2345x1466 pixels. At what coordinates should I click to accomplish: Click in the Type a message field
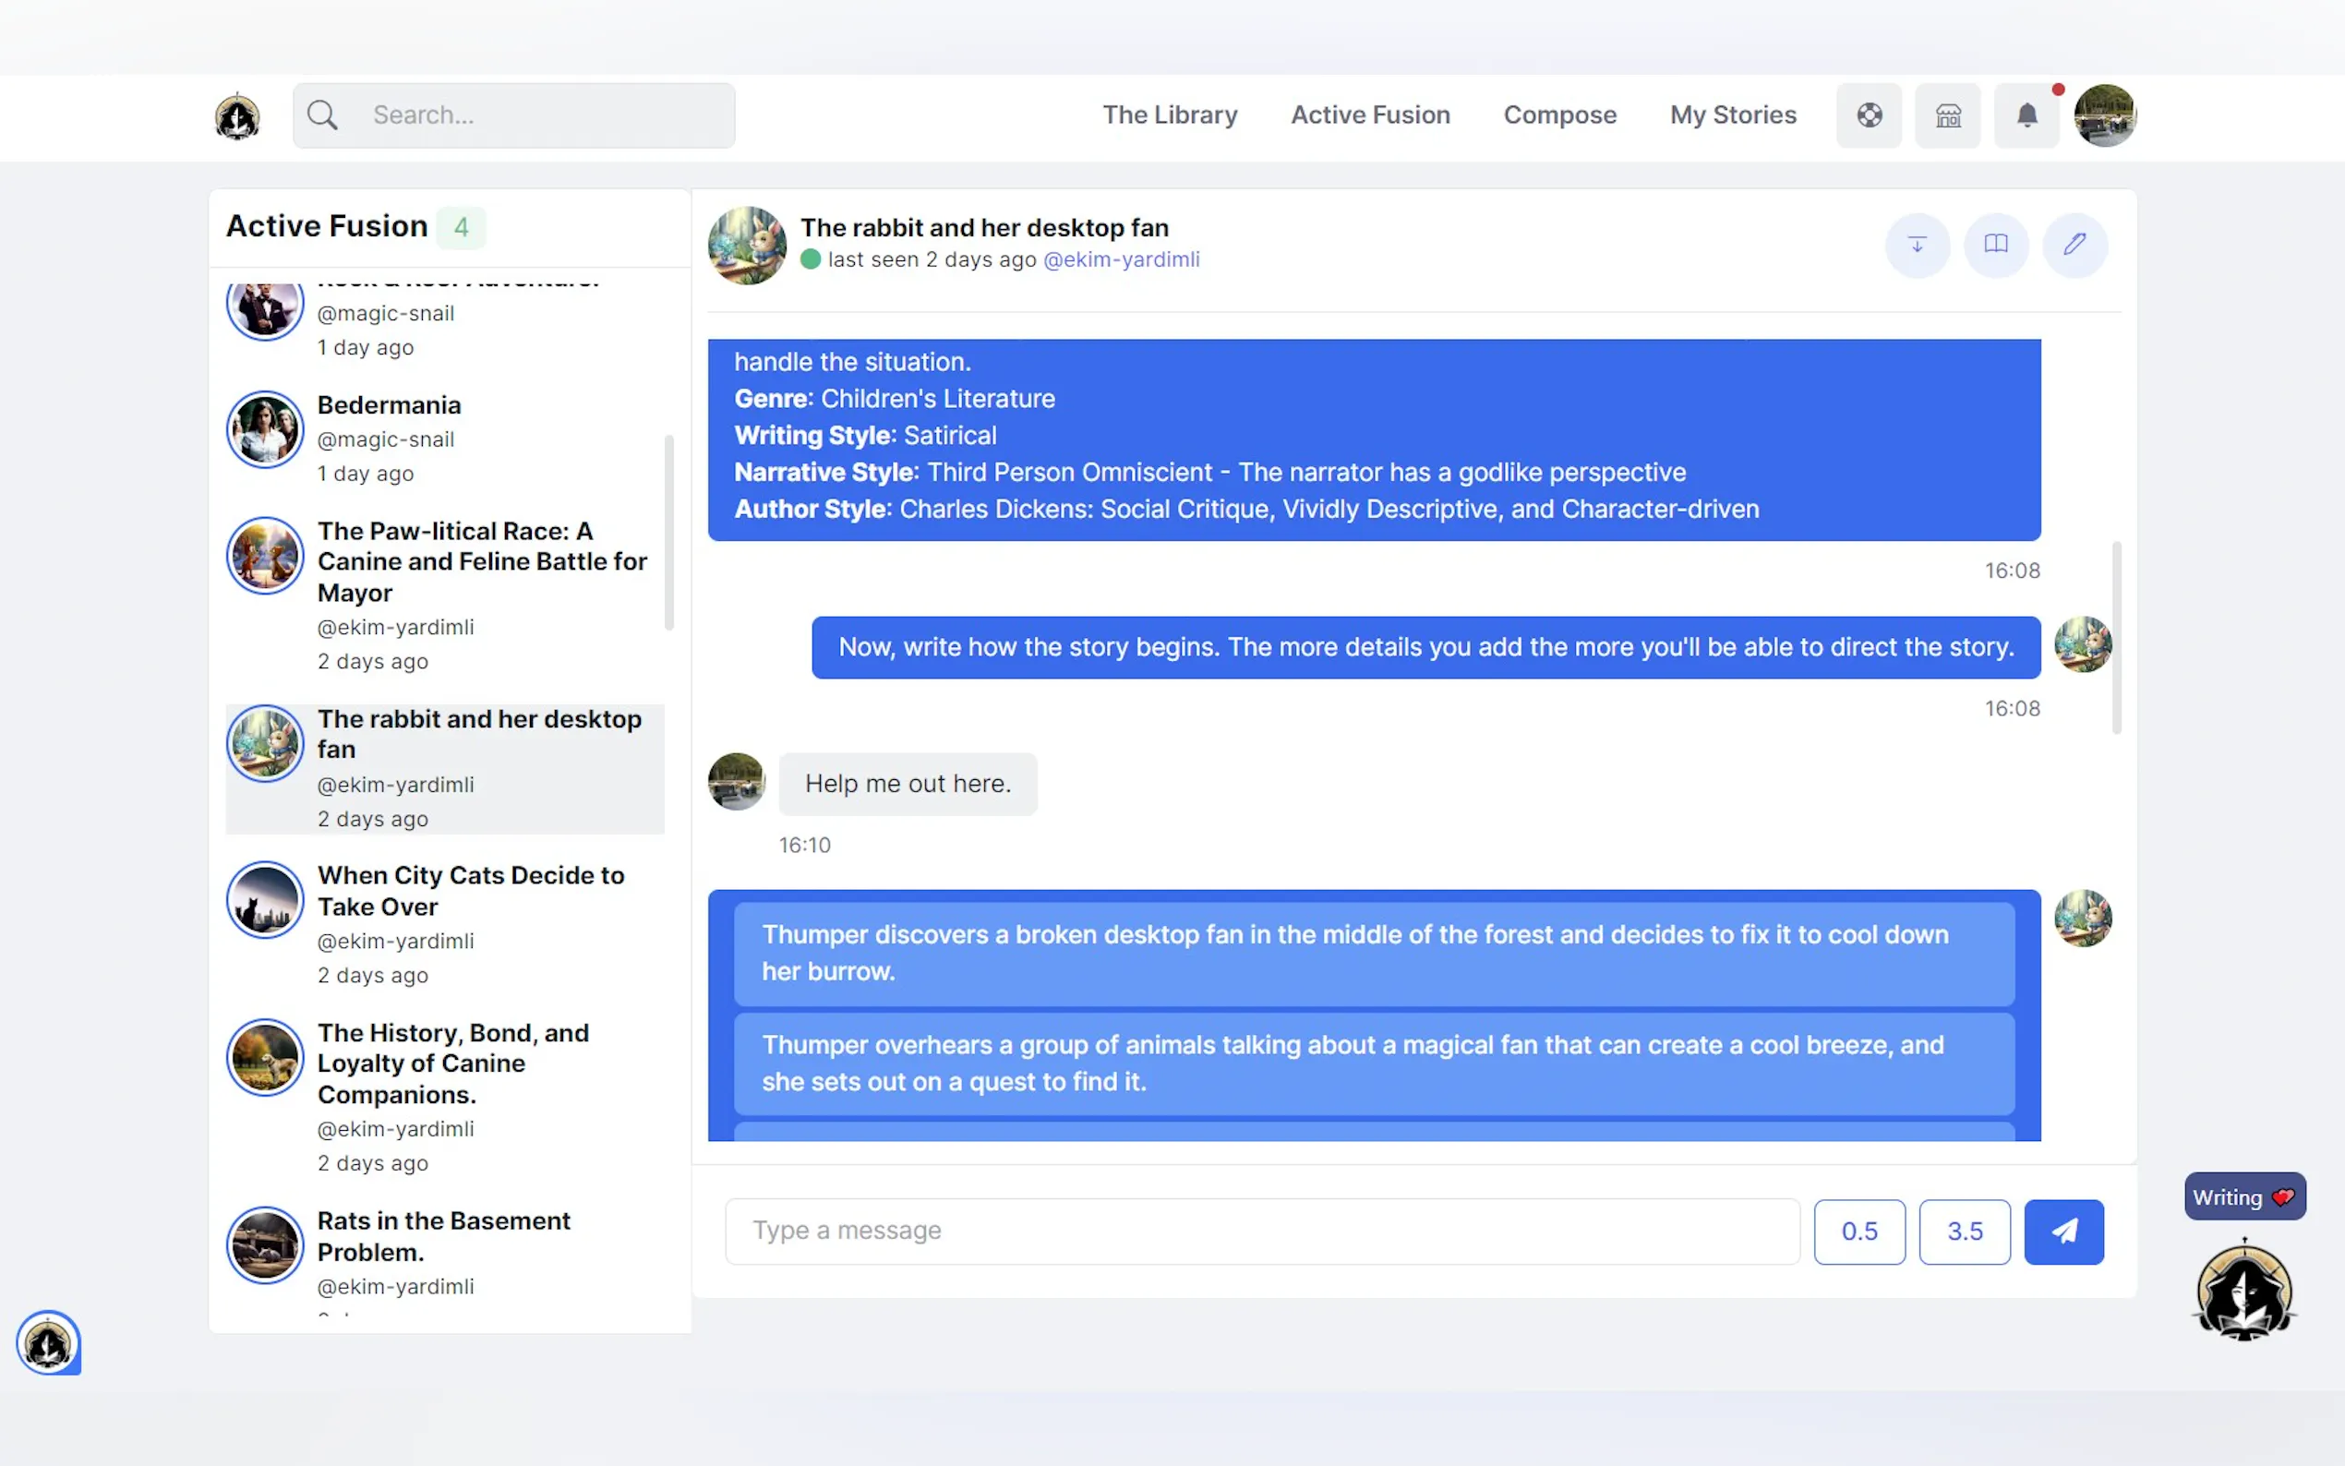[x=1260, y=1231]
